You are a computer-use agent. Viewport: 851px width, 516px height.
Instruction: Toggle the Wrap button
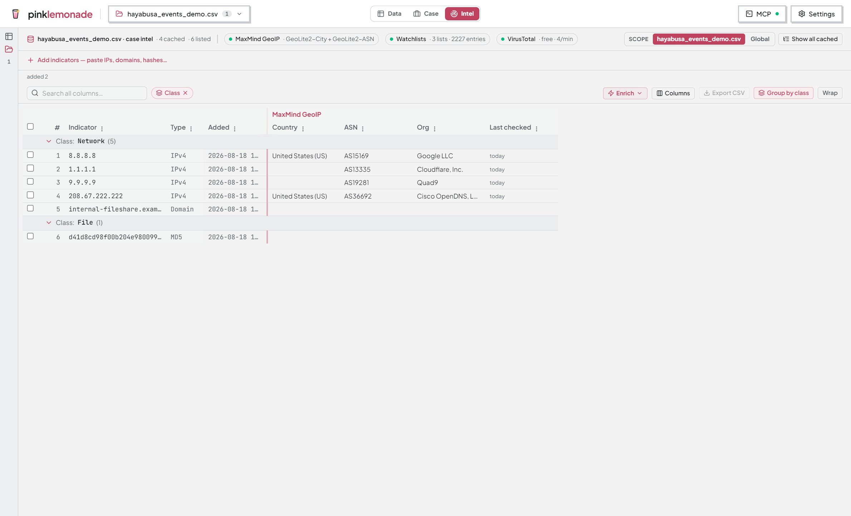click(830, 93)
